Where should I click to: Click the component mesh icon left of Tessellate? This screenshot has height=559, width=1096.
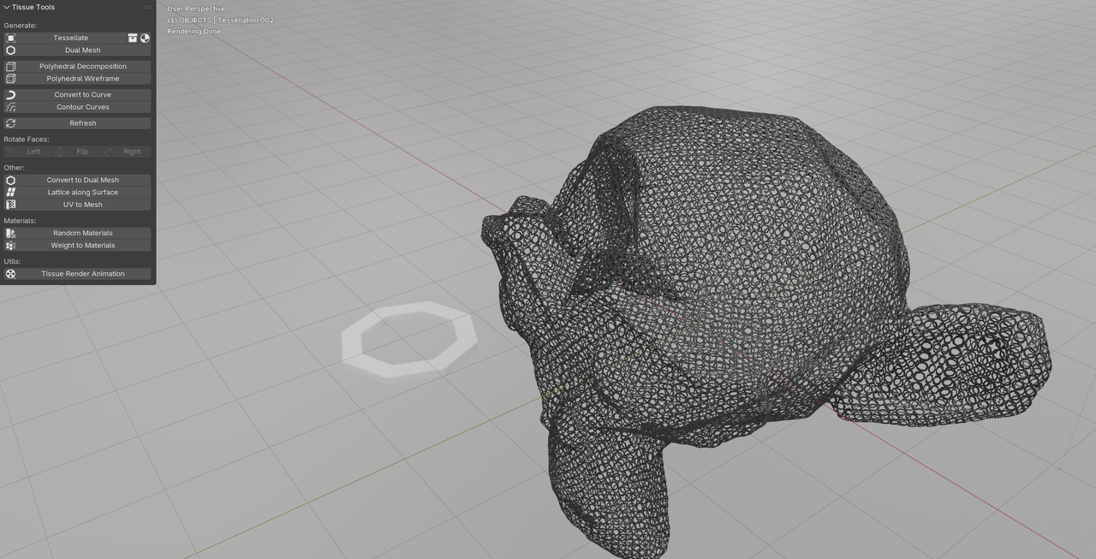[10, 38]
